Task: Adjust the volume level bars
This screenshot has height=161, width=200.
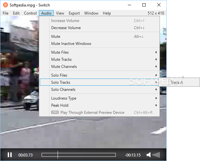Action: click(156, 155)
